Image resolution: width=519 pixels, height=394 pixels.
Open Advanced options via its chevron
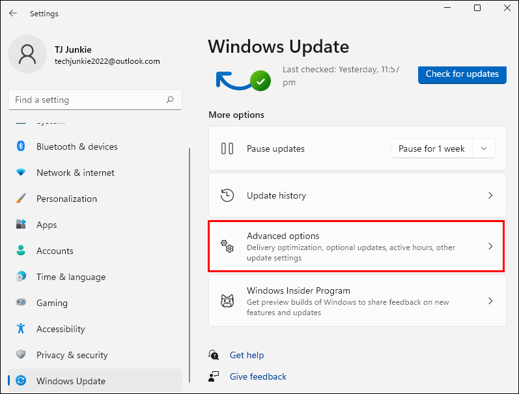490,247
